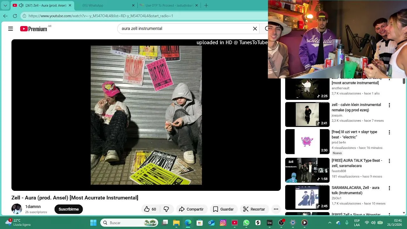
Task: Open the Live app from the taskbar
Action: [270, 223]
